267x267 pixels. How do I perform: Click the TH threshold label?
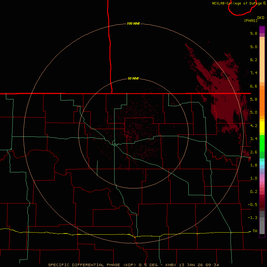tap(255, 231)
